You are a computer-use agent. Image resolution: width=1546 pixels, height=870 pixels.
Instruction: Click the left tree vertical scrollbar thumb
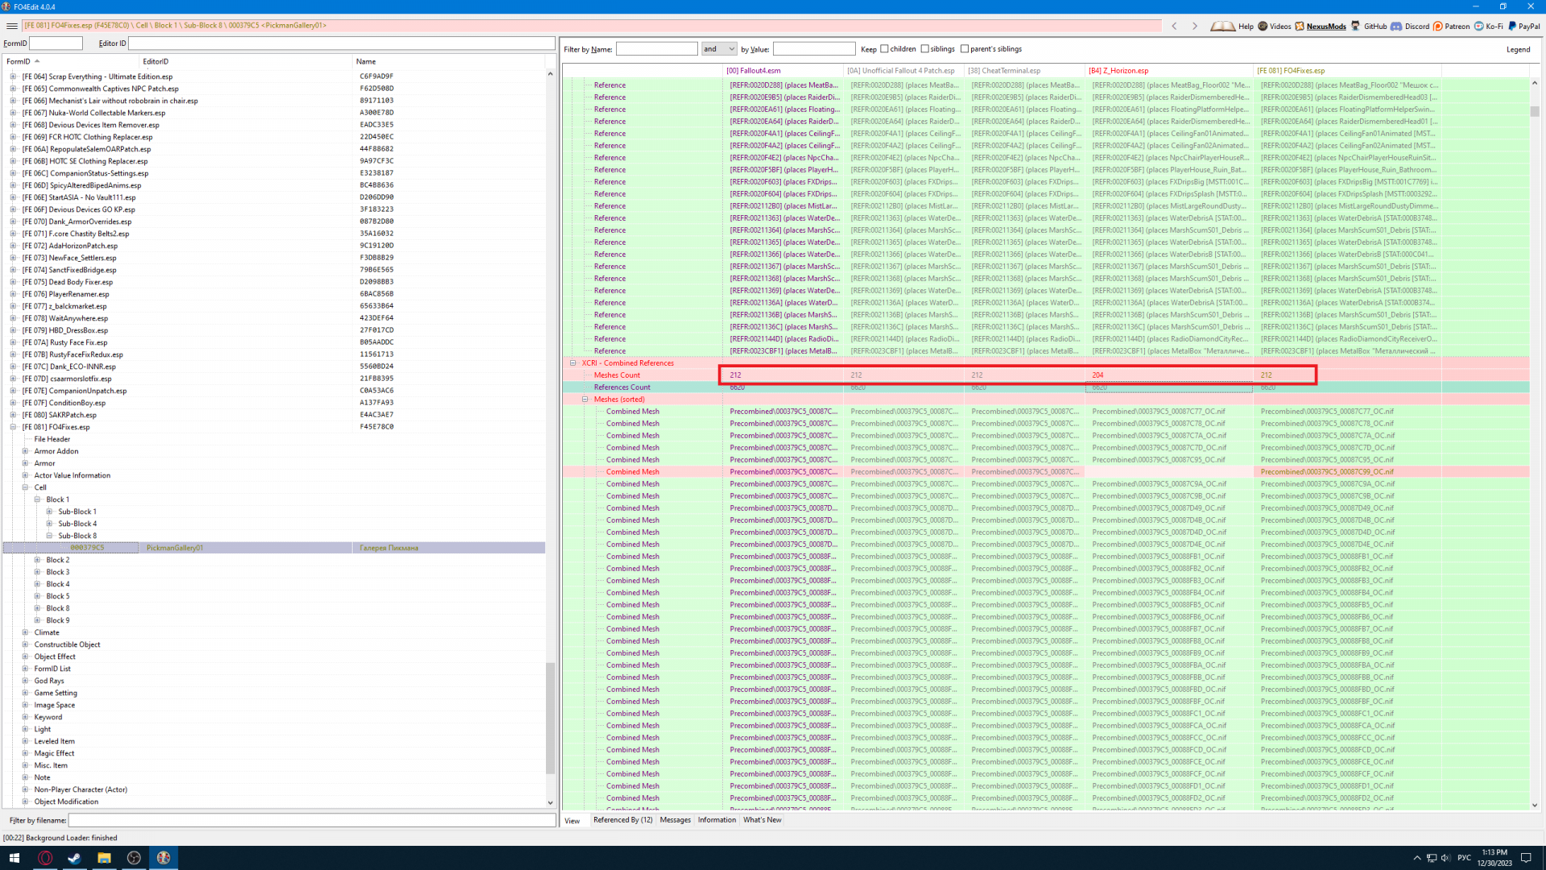coord(551,717)
